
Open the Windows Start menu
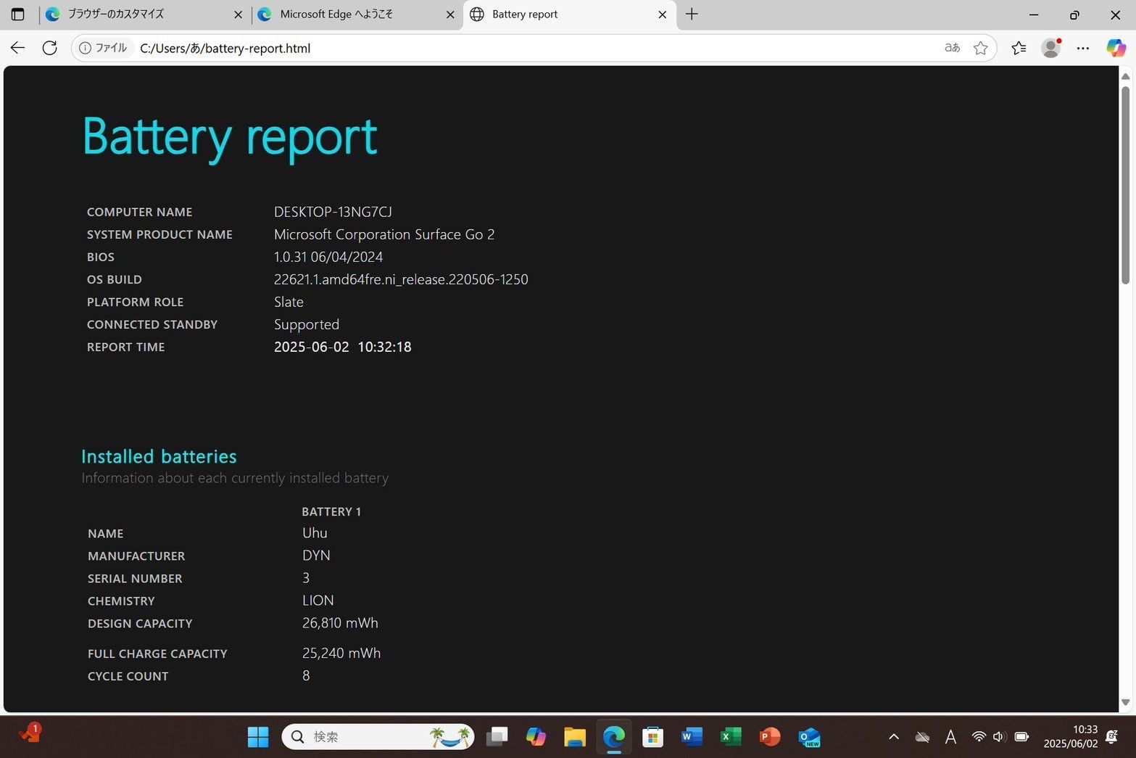(258, 737)
